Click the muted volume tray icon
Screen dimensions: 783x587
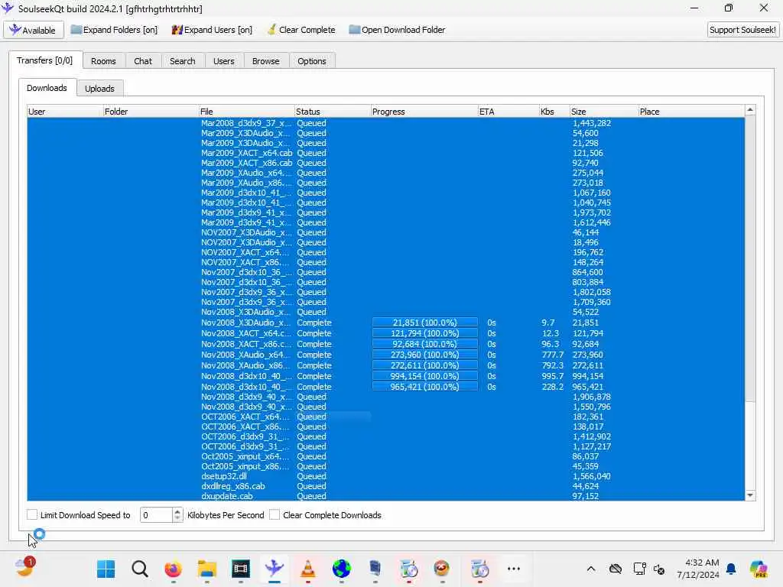click(x=659, y=569)
